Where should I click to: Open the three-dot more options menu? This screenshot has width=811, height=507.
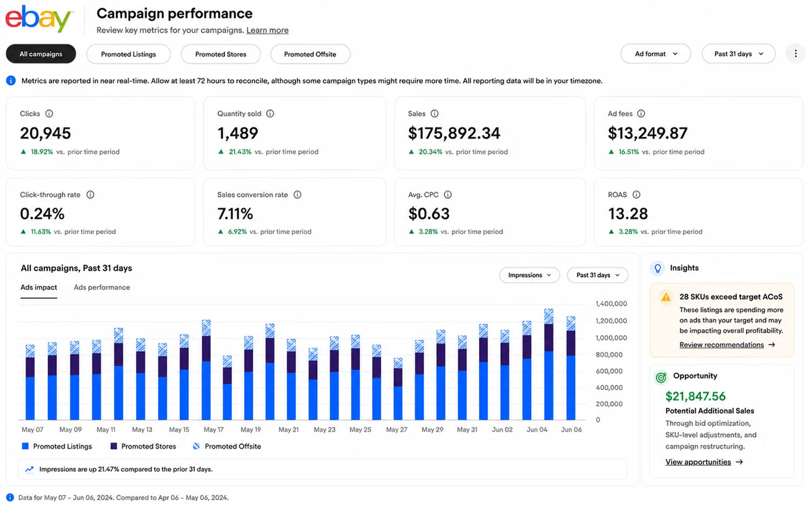pos(795,54)
